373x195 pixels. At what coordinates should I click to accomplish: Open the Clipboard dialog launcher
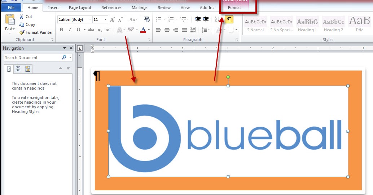pyautogui.click(x=52, y=40)
